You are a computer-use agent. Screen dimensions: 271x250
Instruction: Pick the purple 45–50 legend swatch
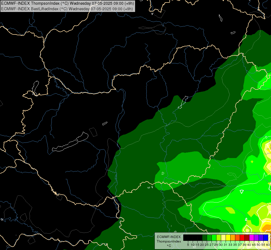click(x=256, y=237)
